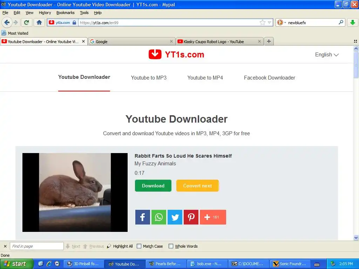Screen dimensions: 359x269
Task: Select the Youtube Downloader nav tab
Action: (x=84, y=77)
